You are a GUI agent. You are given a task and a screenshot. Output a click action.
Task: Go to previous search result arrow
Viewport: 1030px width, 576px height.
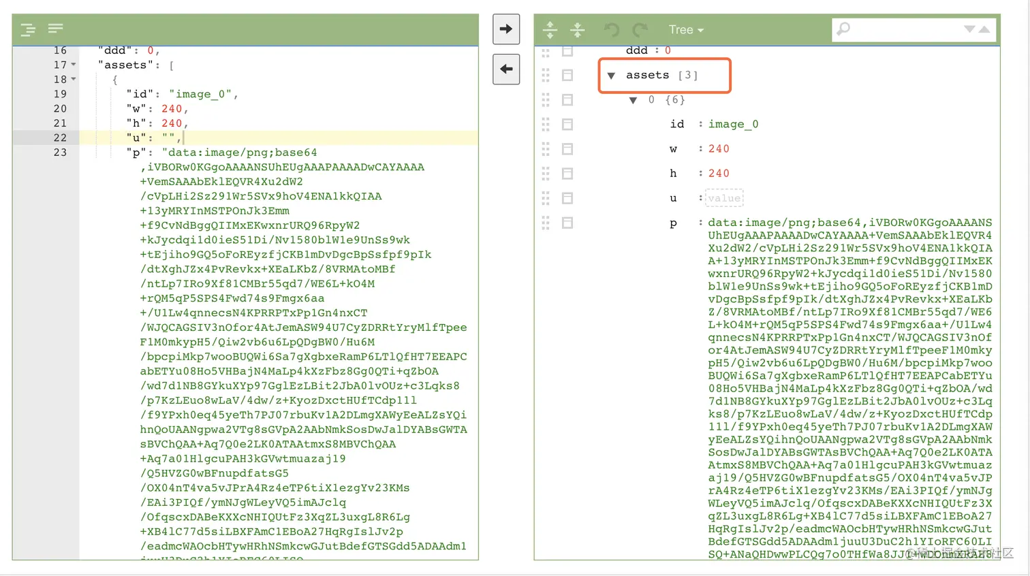click(x=984, y=29)
